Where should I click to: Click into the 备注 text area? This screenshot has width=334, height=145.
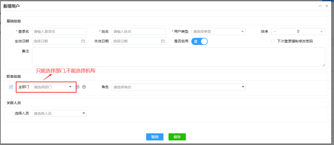click(x=179, y=57)
